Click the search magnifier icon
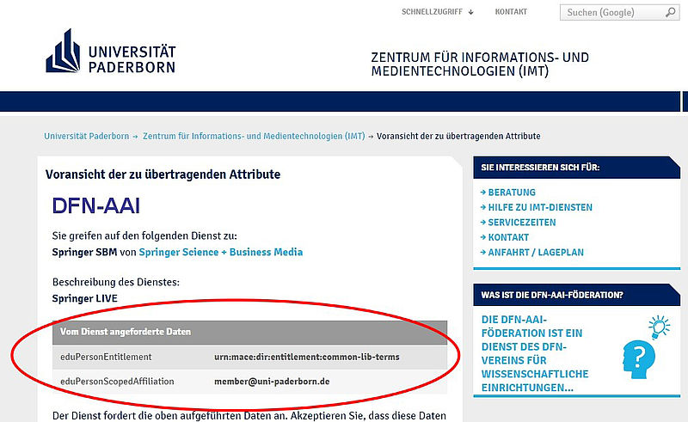This screenshot has height=422, width=688. [671, 12]
